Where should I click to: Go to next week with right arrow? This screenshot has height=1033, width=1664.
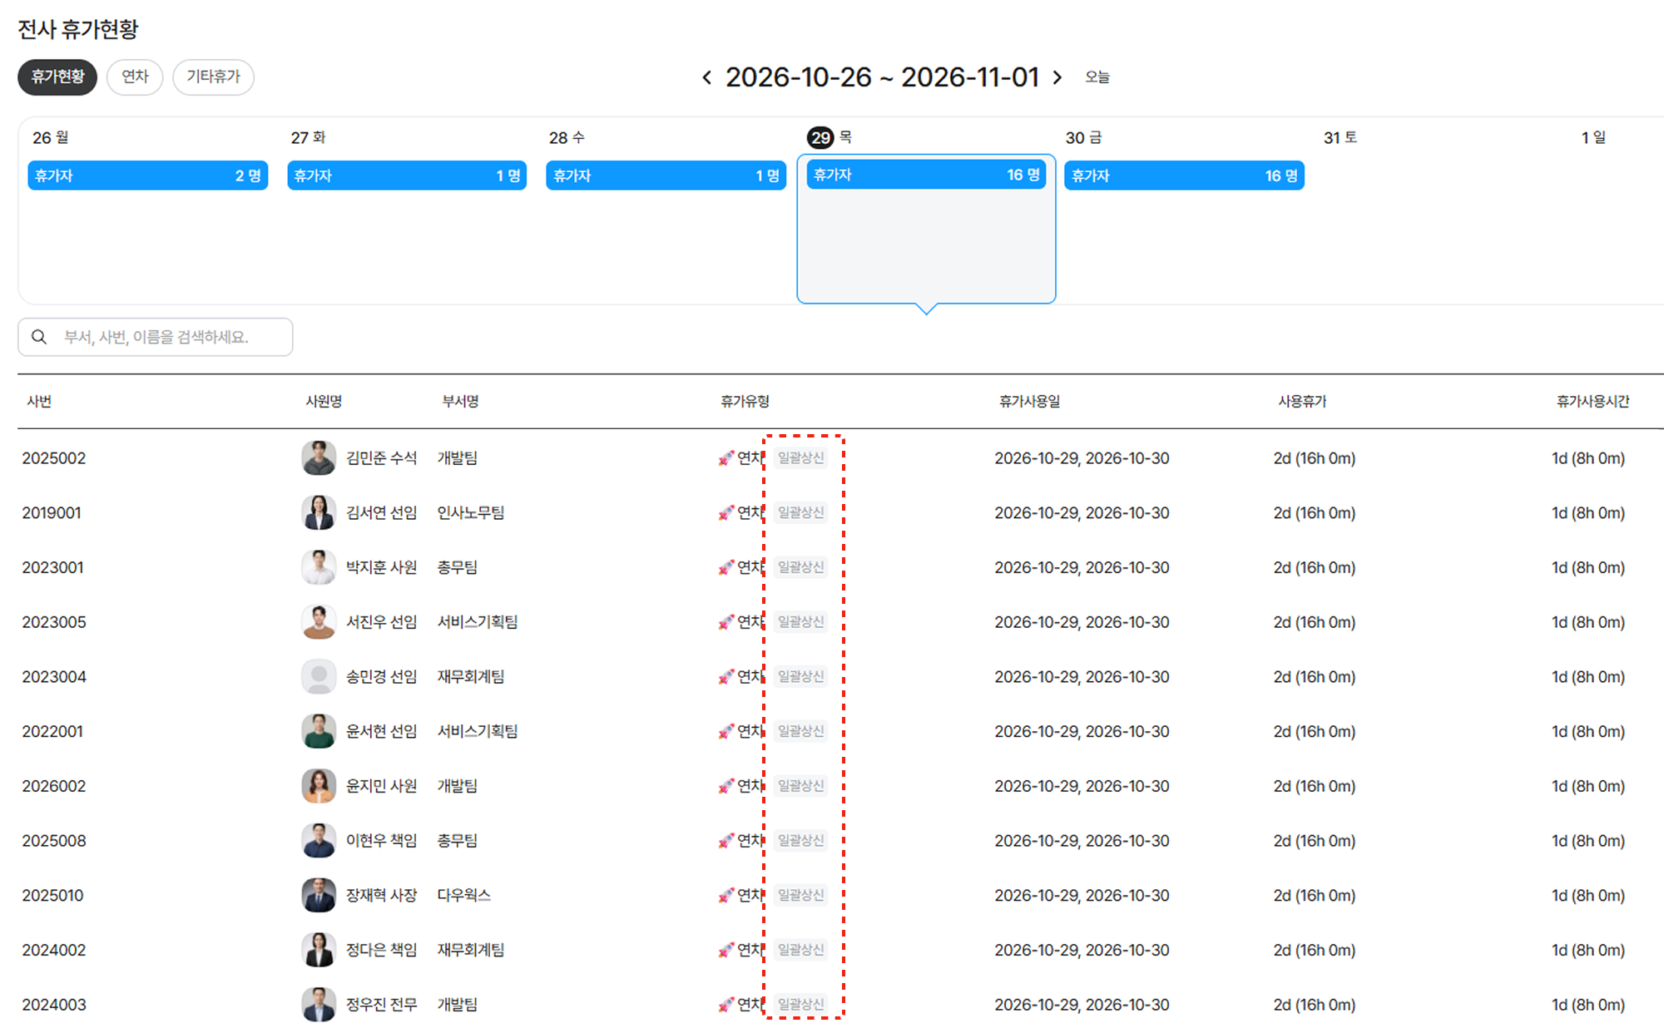pos(1057,77)
